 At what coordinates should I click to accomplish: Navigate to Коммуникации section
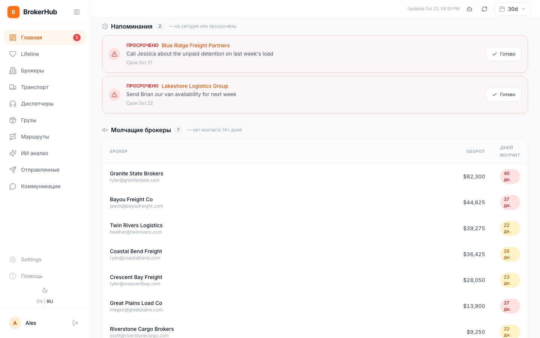click(x=45, y=186)
